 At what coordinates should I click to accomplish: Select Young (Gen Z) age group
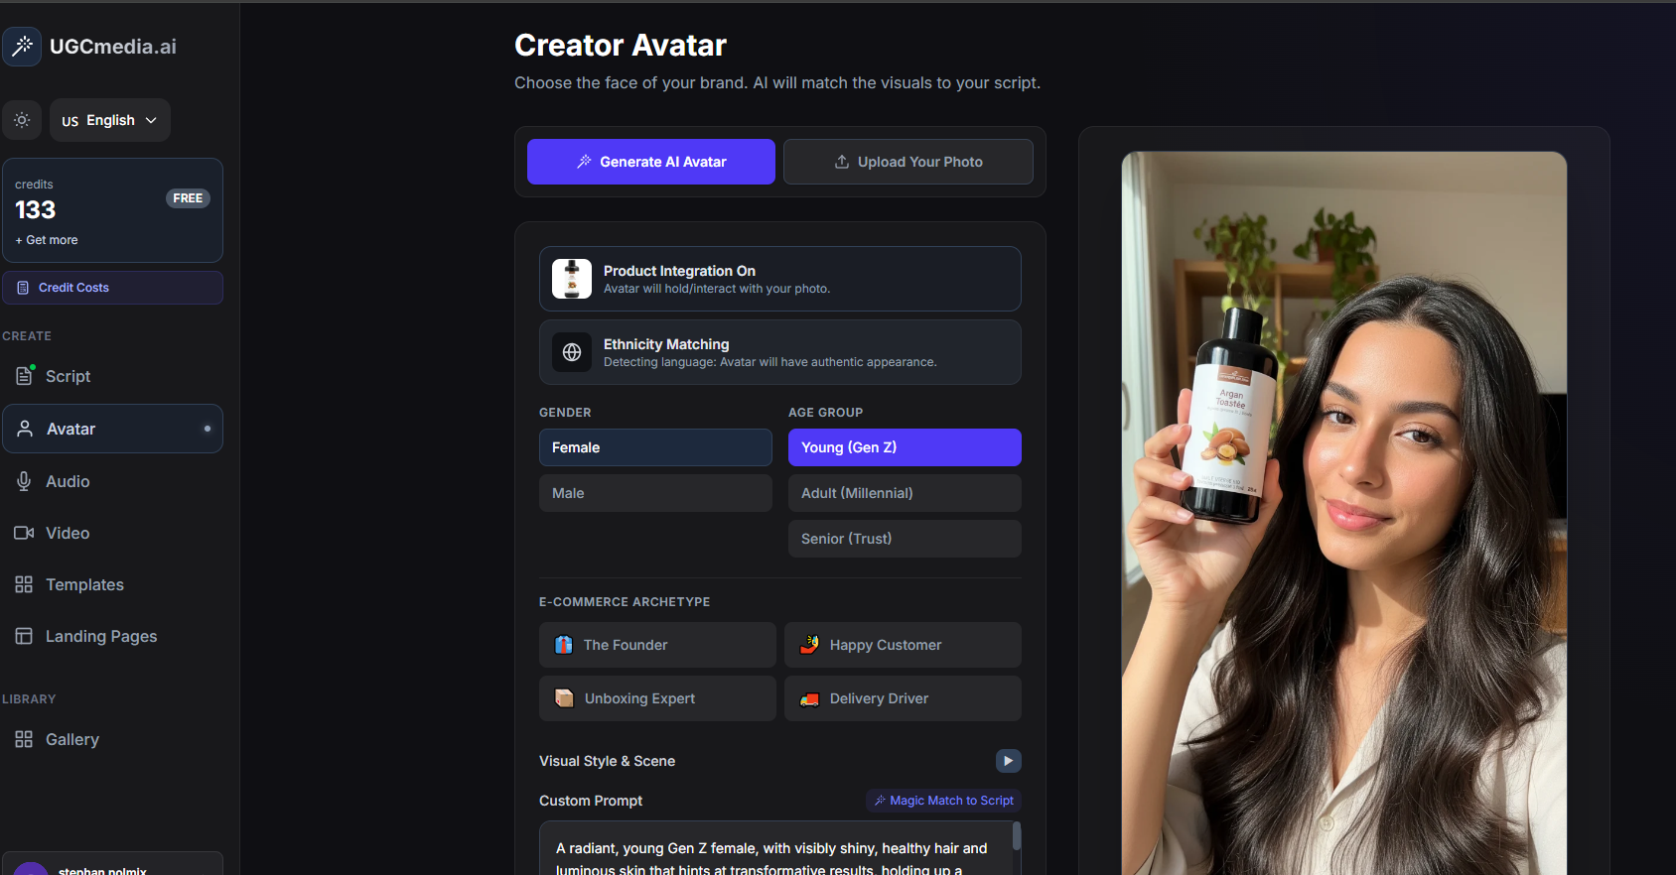[905, 447]
